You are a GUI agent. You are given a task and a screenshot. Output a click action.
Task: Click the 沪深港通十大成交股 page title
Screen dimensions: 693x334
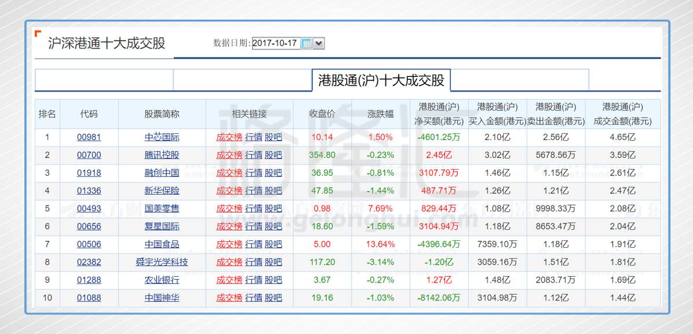[x=106, y=43]
